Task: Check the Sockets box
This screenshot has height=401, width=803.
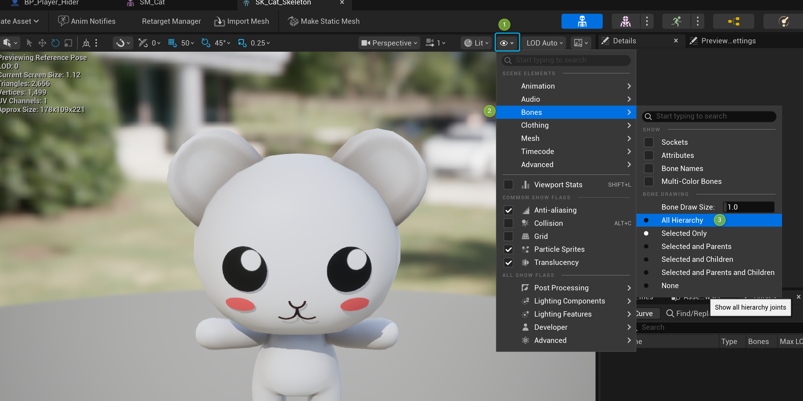Action: pyautogui.click(x=649, y=142)
